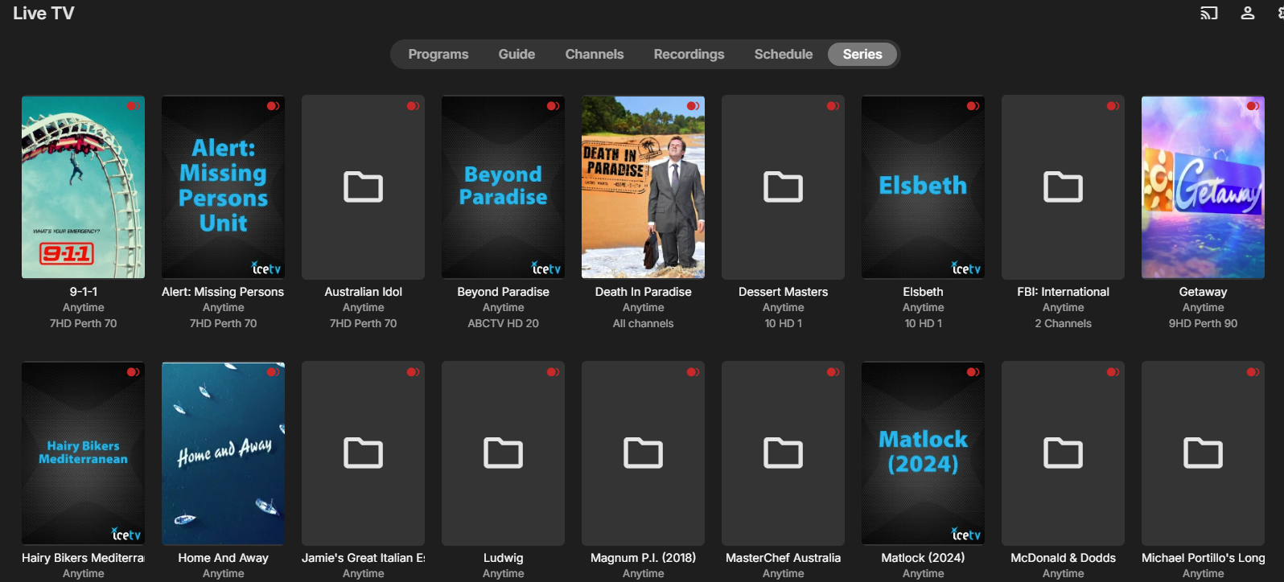Click the folder icon for Ludwig
1284x582 pixels.
[x=503, y=453]
